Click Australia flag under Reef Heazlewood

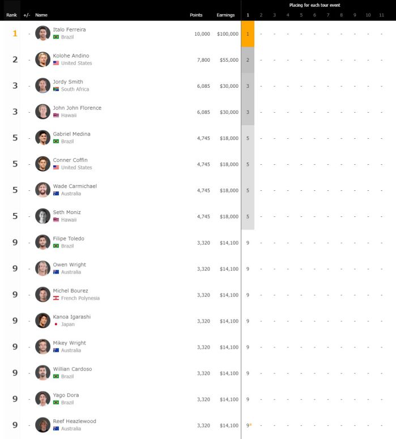[56, 428]
